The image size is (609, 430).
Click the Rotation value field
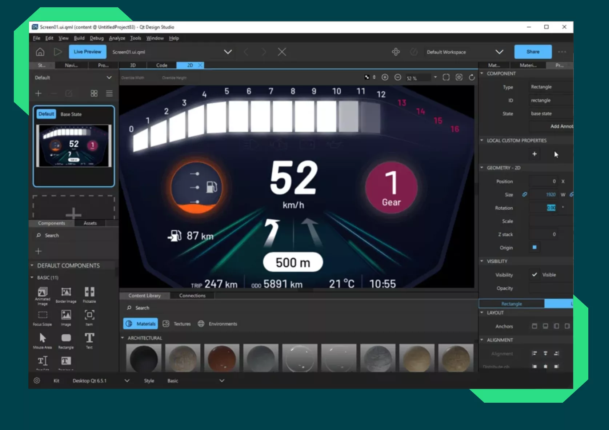543,208
